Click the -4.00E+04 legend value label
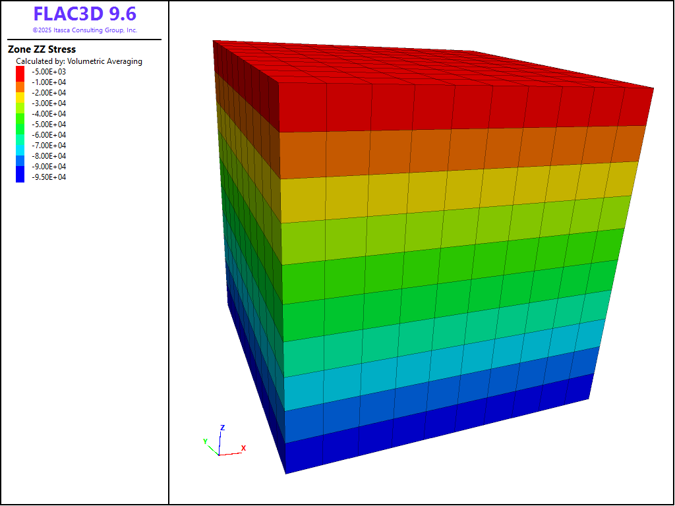 click(49, 114)
